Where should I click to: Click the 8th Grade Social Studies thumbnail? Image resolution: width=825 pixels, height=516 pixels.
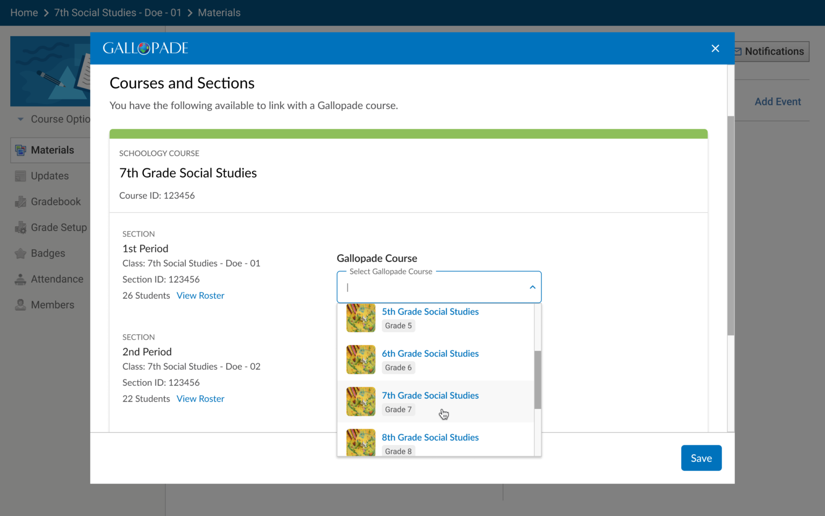click(361, 442)
